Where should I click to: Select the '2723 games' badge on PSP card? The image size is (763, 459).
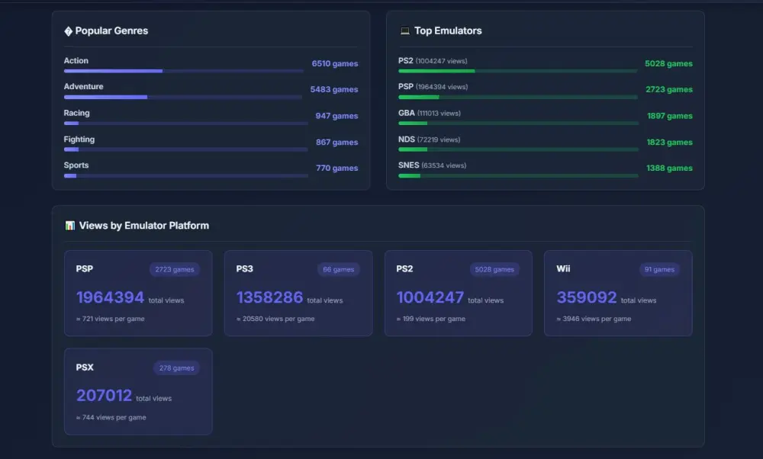point(175,269)
